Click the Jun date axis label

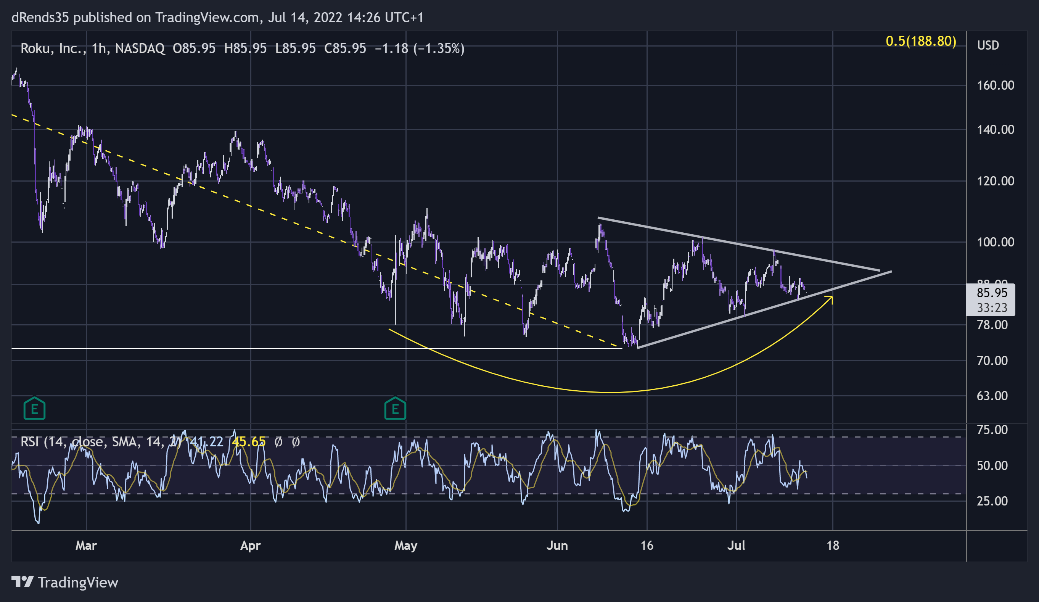557,546
